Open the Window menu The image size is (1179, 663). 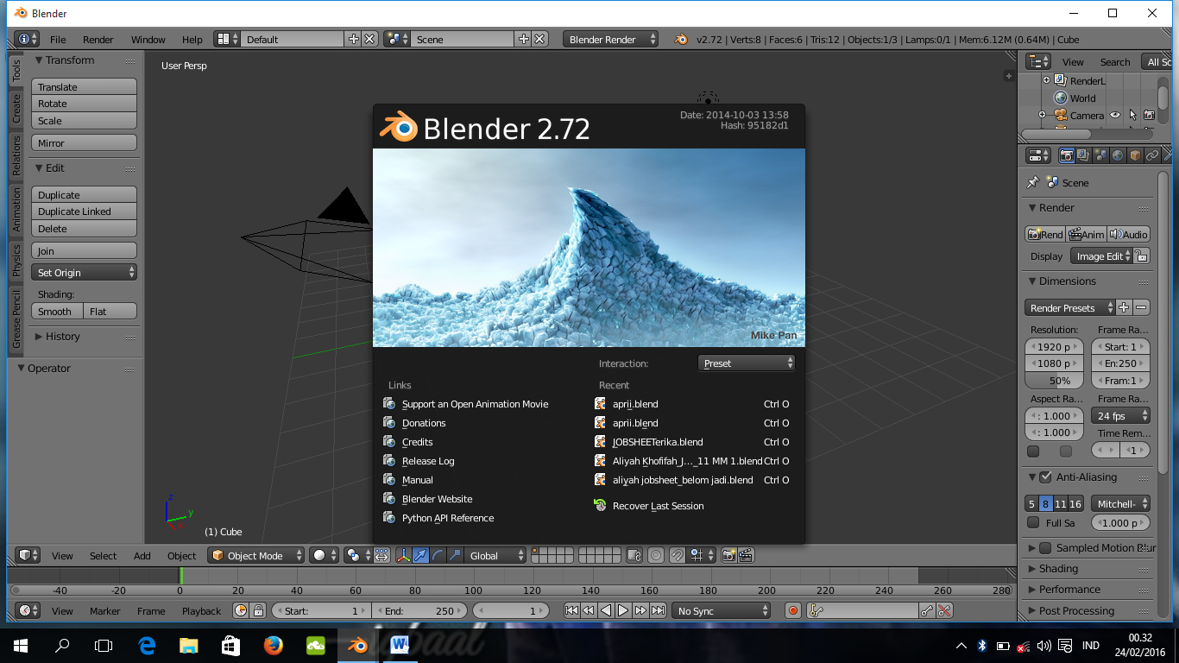[148, 39]
